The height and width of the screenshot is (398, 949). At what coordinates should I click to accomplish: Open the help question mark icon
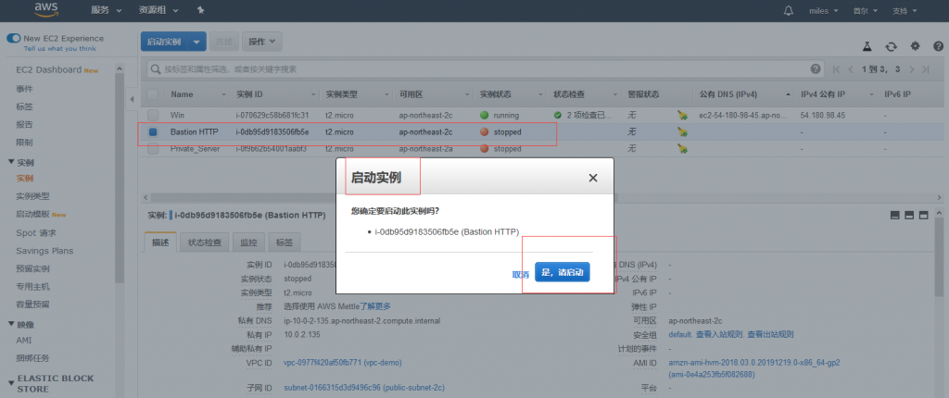click(x=938, y=46)
